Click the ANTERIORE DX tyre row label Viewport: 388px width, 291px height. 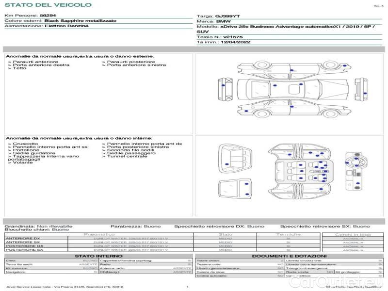coord(23,239)
